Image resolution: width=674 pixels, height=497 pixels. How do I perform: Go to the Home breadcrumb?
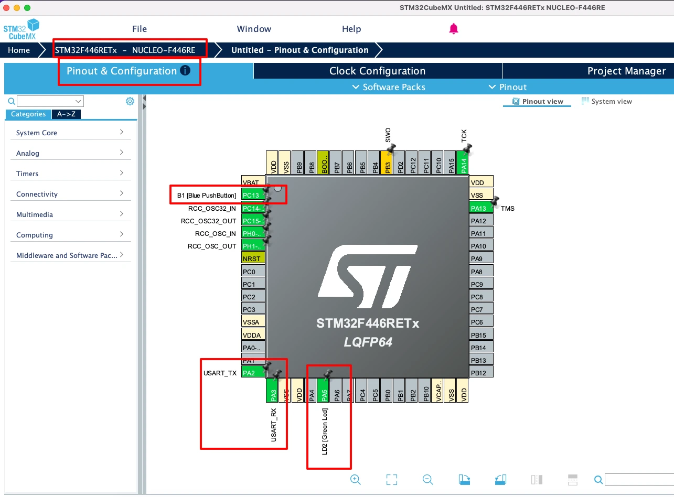pos(19,50)
